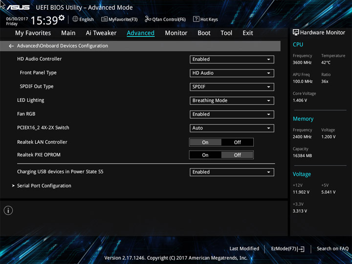
Task: Open the Charging USB devices S5 dropdown
Action: click(232, 172)
